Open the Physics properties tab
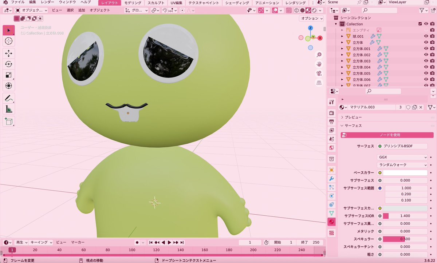437x263 pixels. pos(331,196)
